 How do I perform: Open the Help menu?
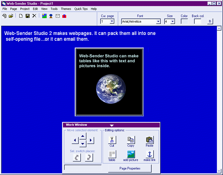coord(94,9)
